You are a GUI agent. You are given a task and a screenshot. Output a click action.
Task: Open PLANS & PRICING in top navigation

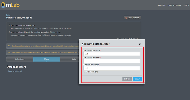coord(175,5)
